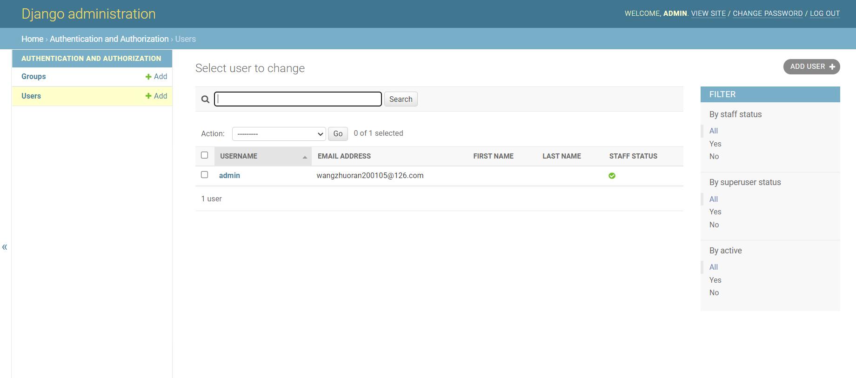Add a new group from the sidebar
This screenshot has width=856, height=378.
tap(156, 77)
